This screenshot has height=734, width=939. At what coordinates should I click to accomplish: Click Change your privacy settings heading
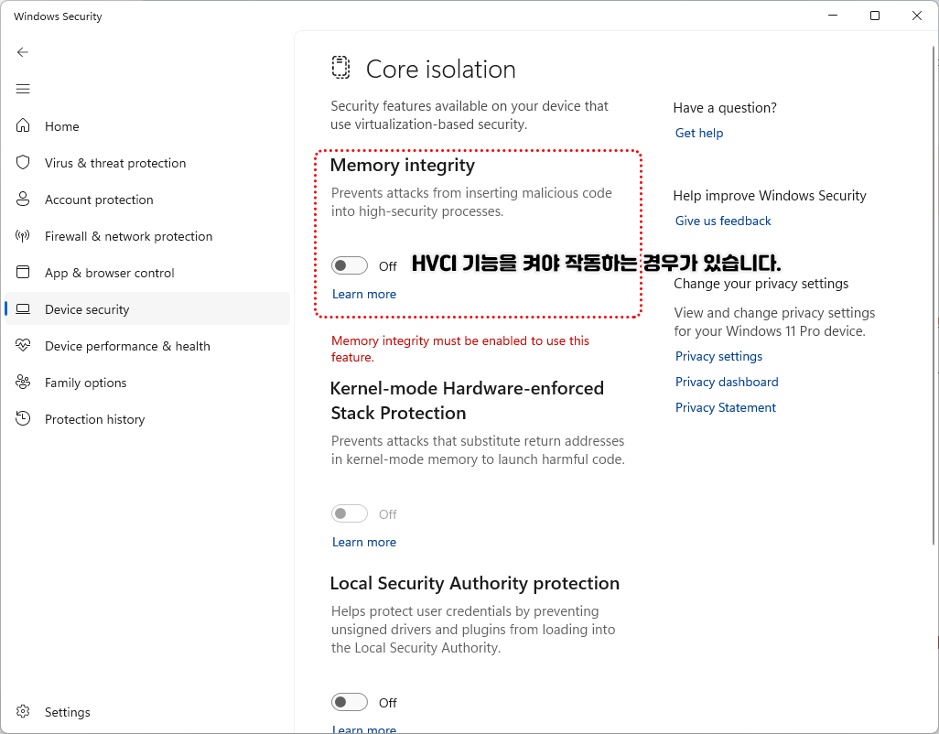pos(761,284)
